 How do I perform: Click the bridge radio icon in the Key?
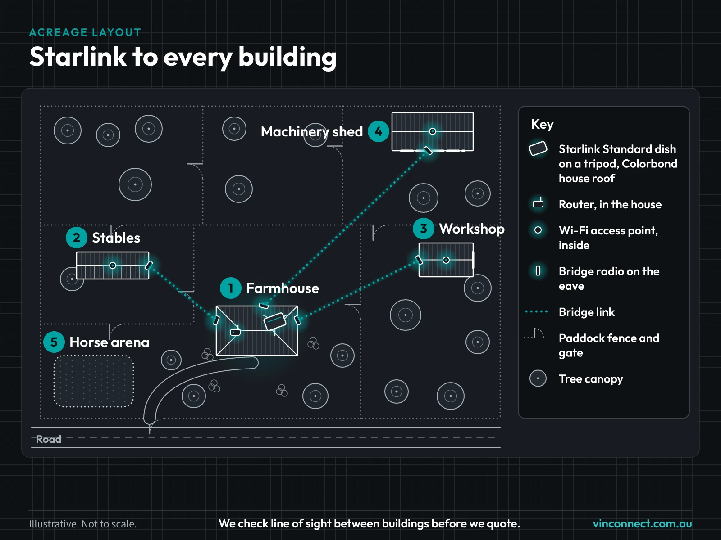[x=538, y=271]
